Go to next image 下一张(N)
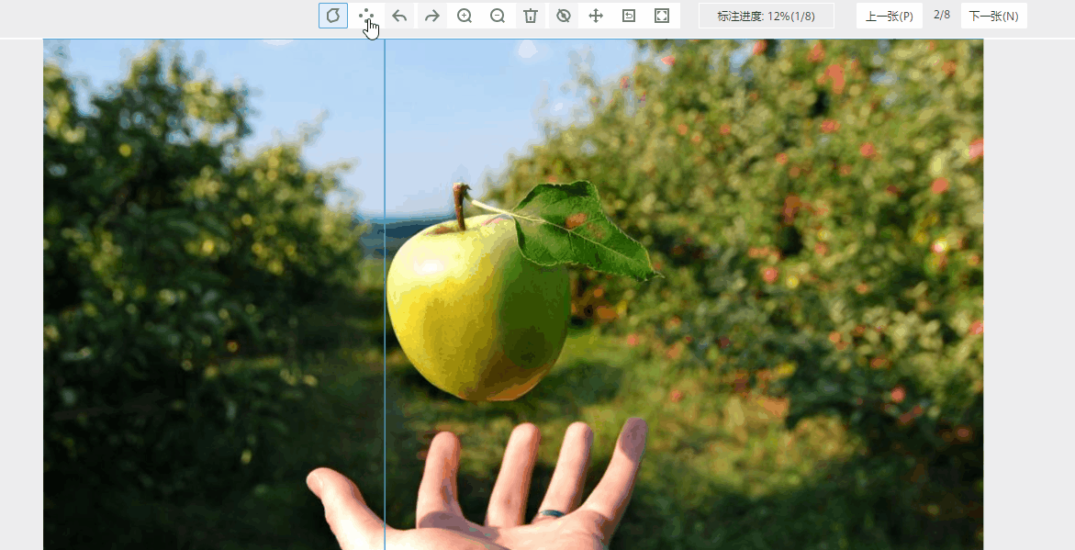The width and height of the screenshot is (1075, 550). coord(993,16)
